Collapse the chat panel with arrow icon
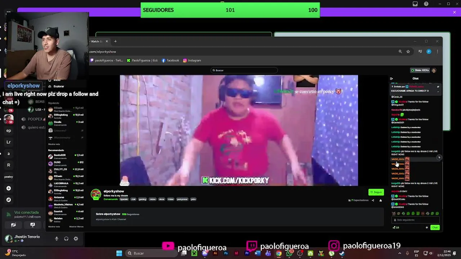Screen dimensions: 461x259 pos(391,78)
